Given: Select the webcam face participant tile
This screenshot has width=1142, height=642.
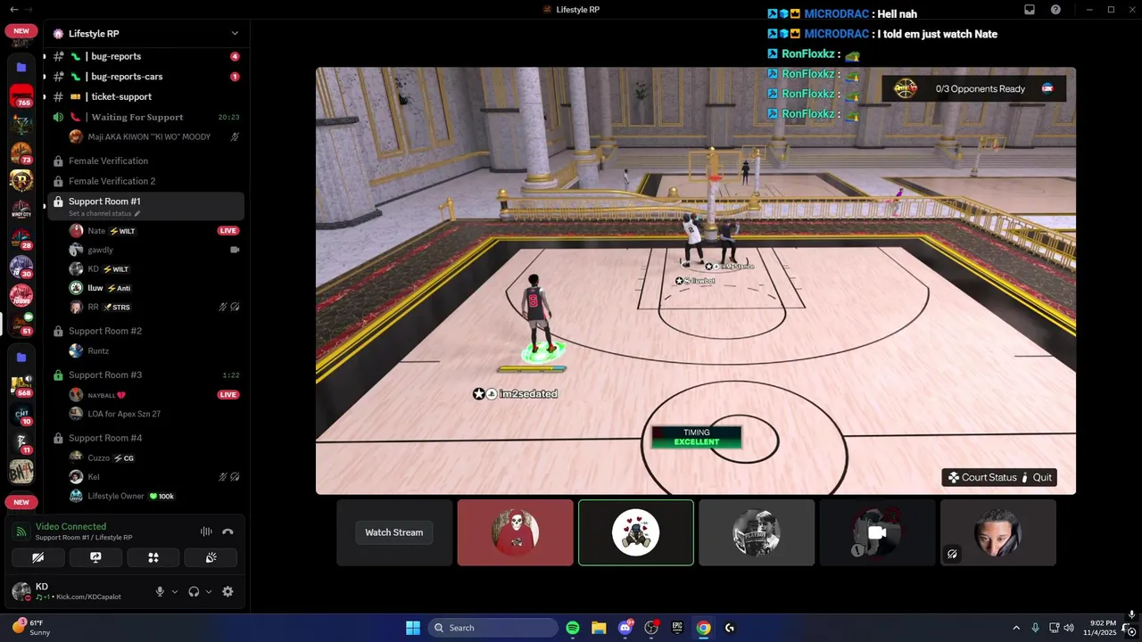Looking at the screenshot, I should click(x=998, y=532).
